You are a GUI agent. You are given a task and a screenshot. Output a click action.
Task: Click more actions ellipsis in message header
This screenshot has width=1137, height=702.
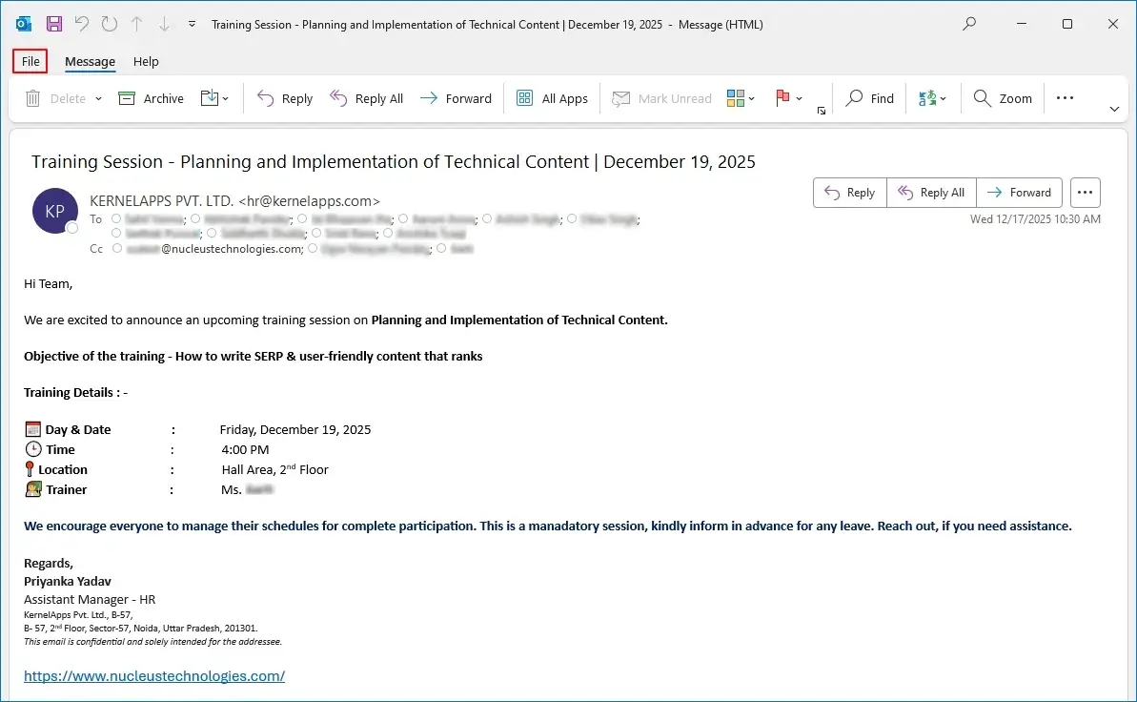1085,192
